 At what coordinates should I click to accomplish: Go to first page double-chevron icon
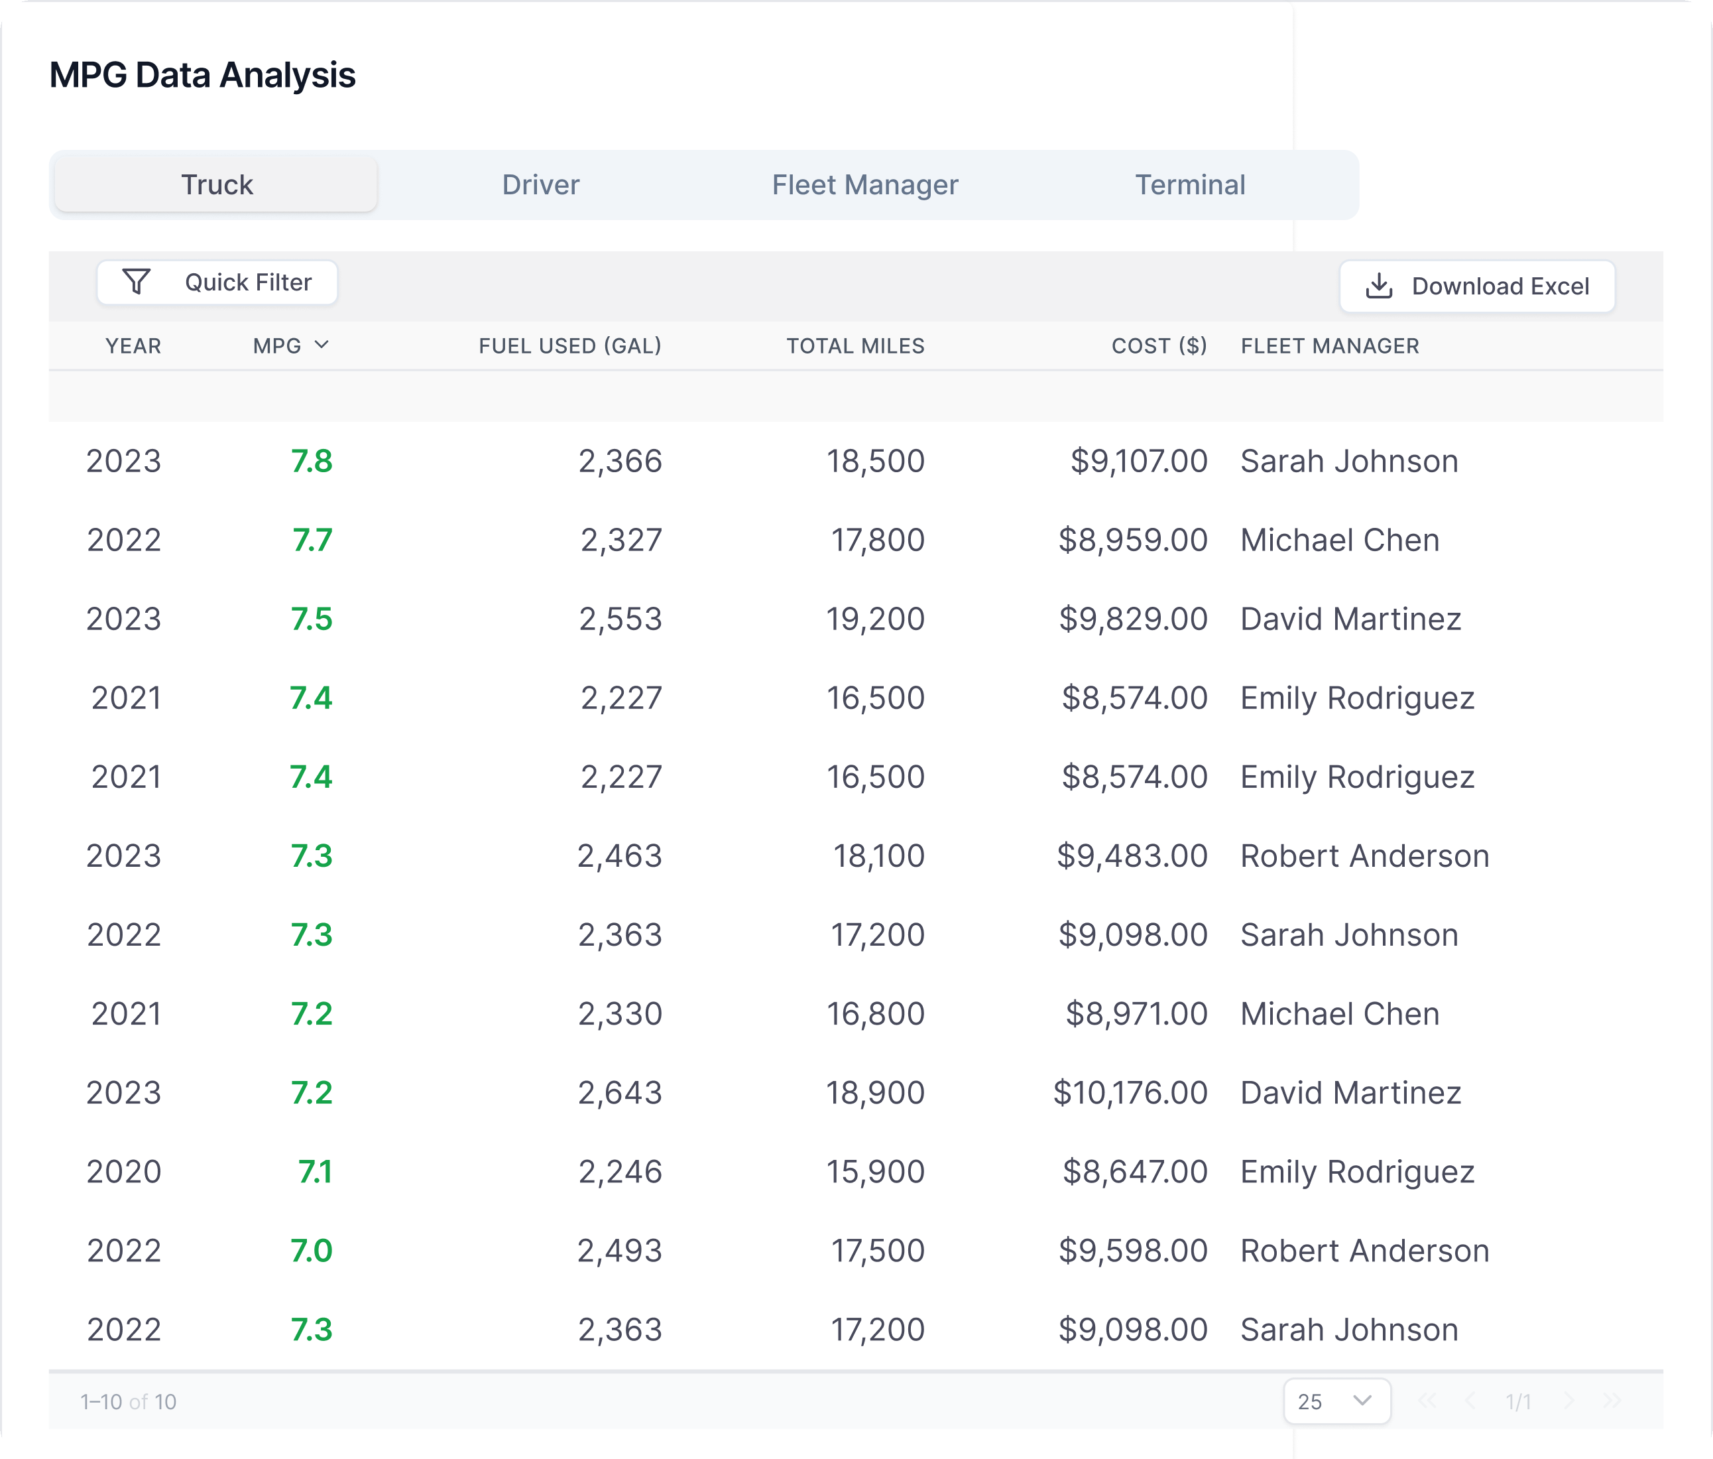tap(1427, 1400)
